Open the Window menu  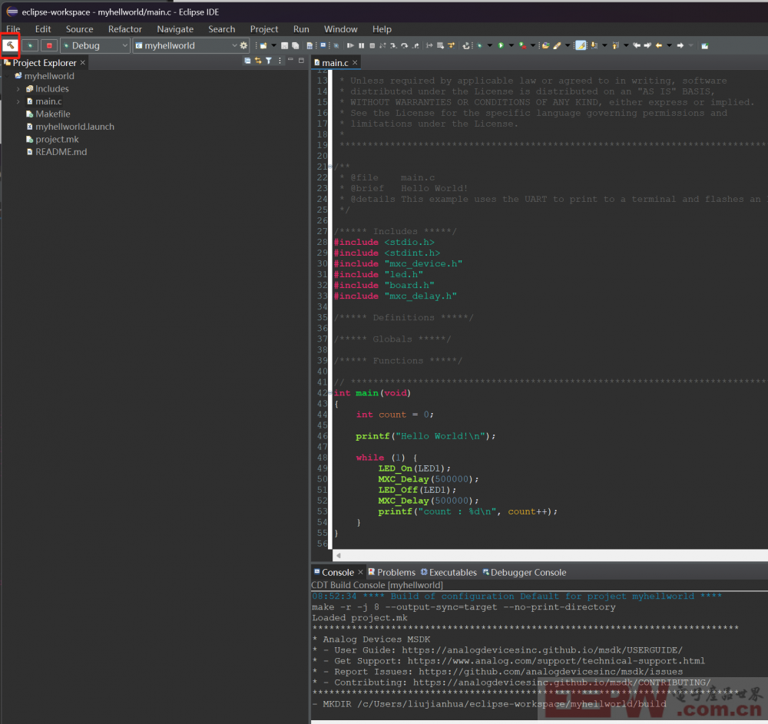click(340, 29)
